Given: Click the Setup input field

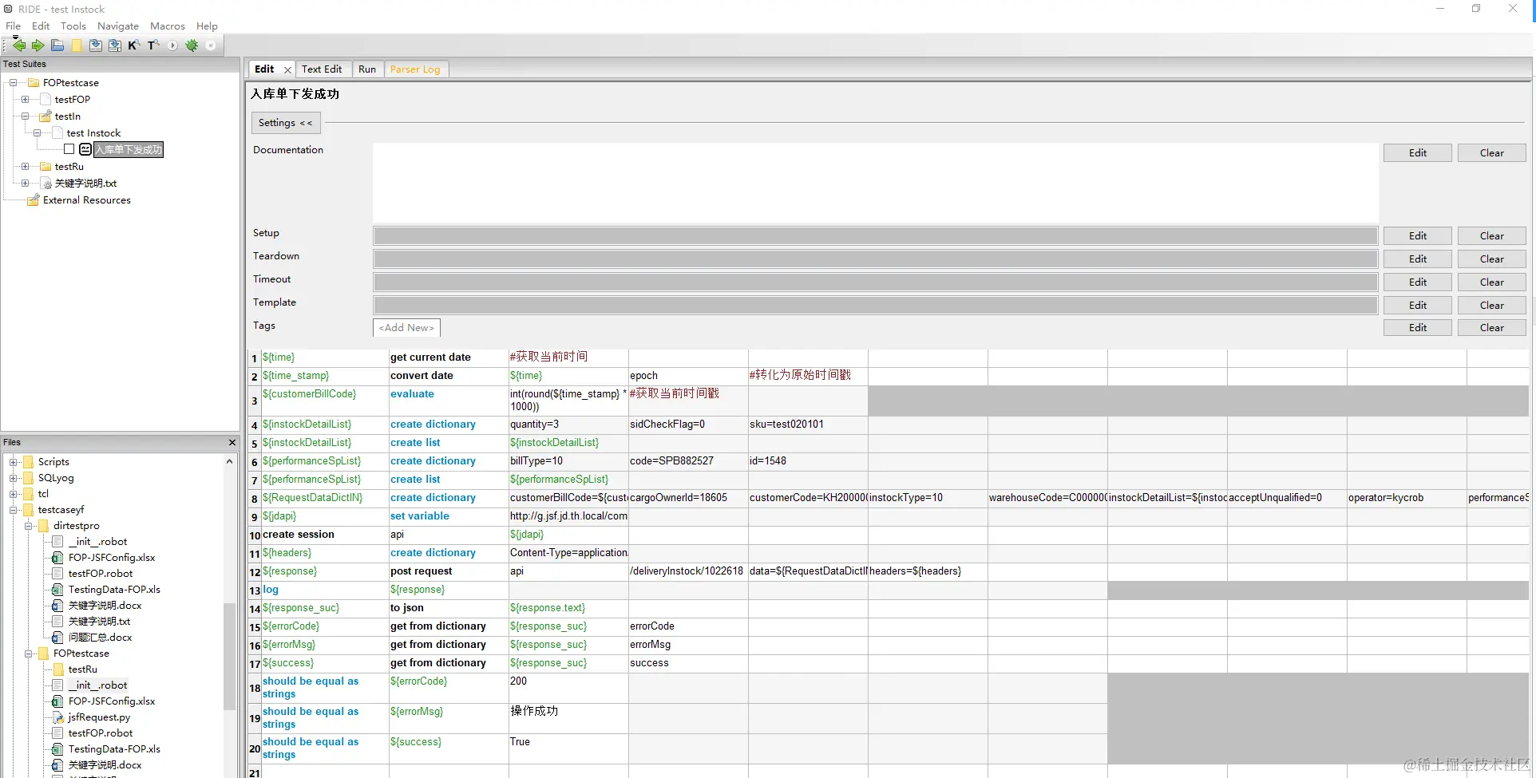Looking at the screenshot, I should [x=875, y=236].
